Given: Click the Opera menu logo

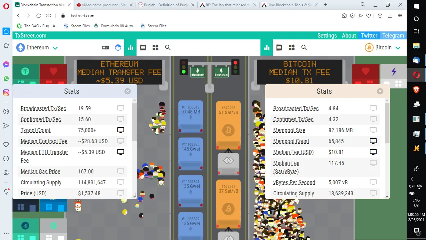Looking at the screenshot, I should point(6,6).
